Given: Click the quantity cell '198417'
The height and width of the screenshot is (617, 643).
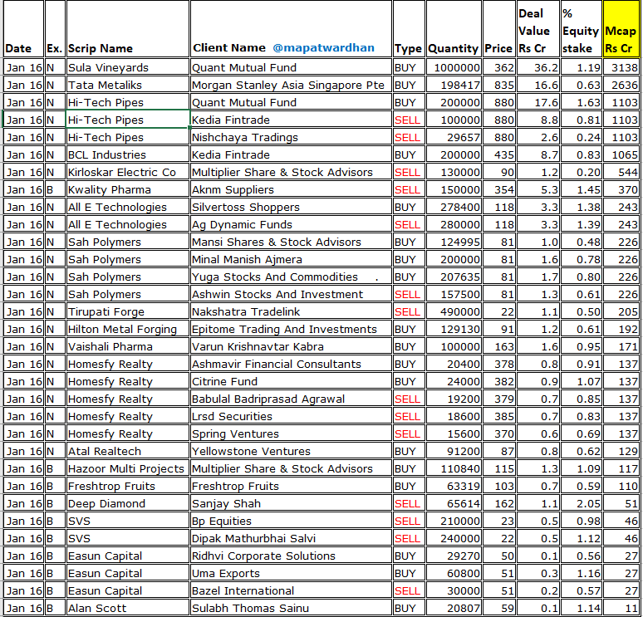Looking at the screenshot, I should pyautogui.click(x=454, y=85).
